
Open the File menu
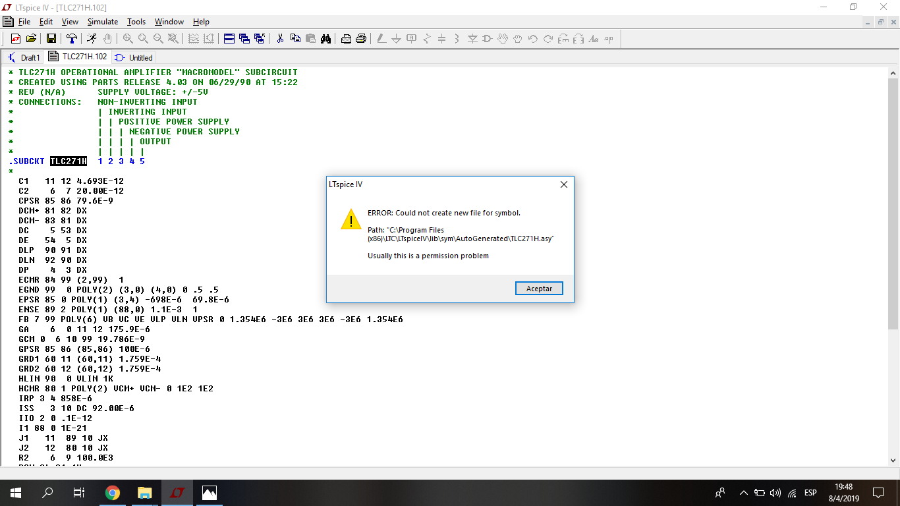point(24,22)
